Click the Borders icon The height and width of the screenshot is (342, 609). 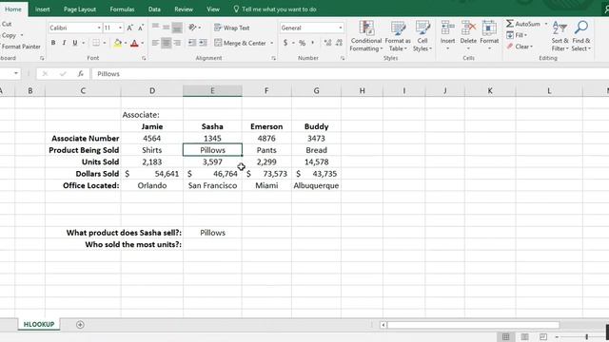pos(95,43)
